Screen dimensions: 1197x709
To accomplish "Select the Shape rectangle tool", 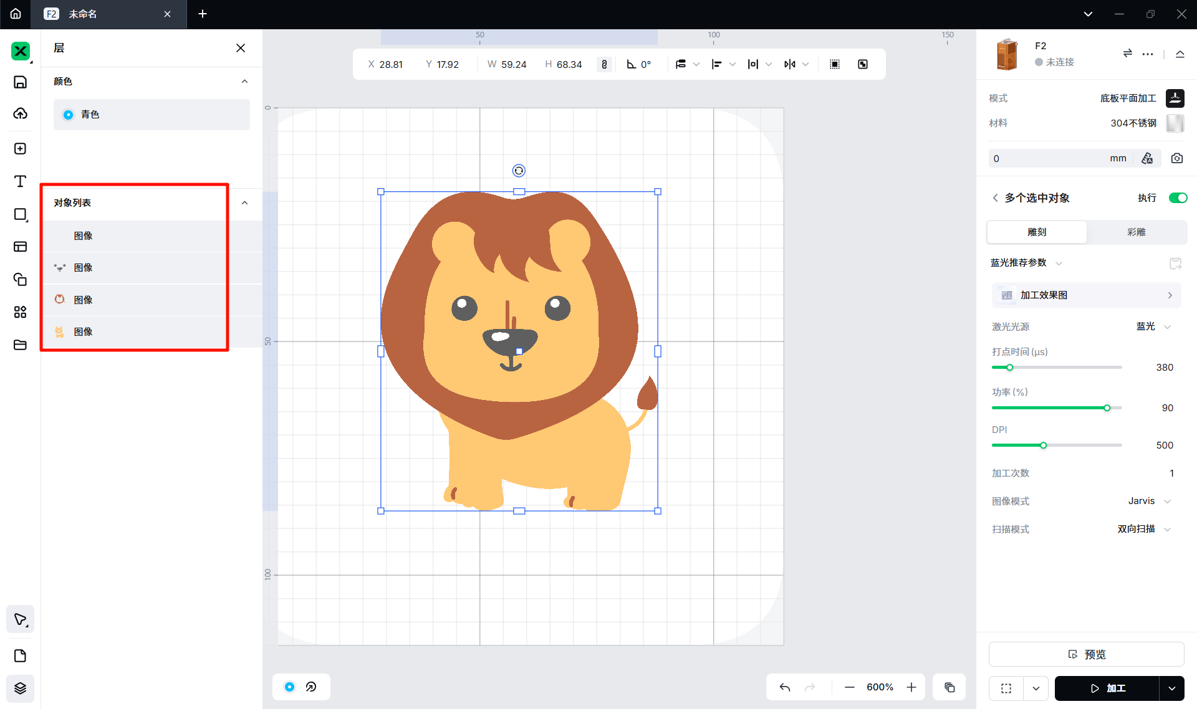I will coord(20,214).
